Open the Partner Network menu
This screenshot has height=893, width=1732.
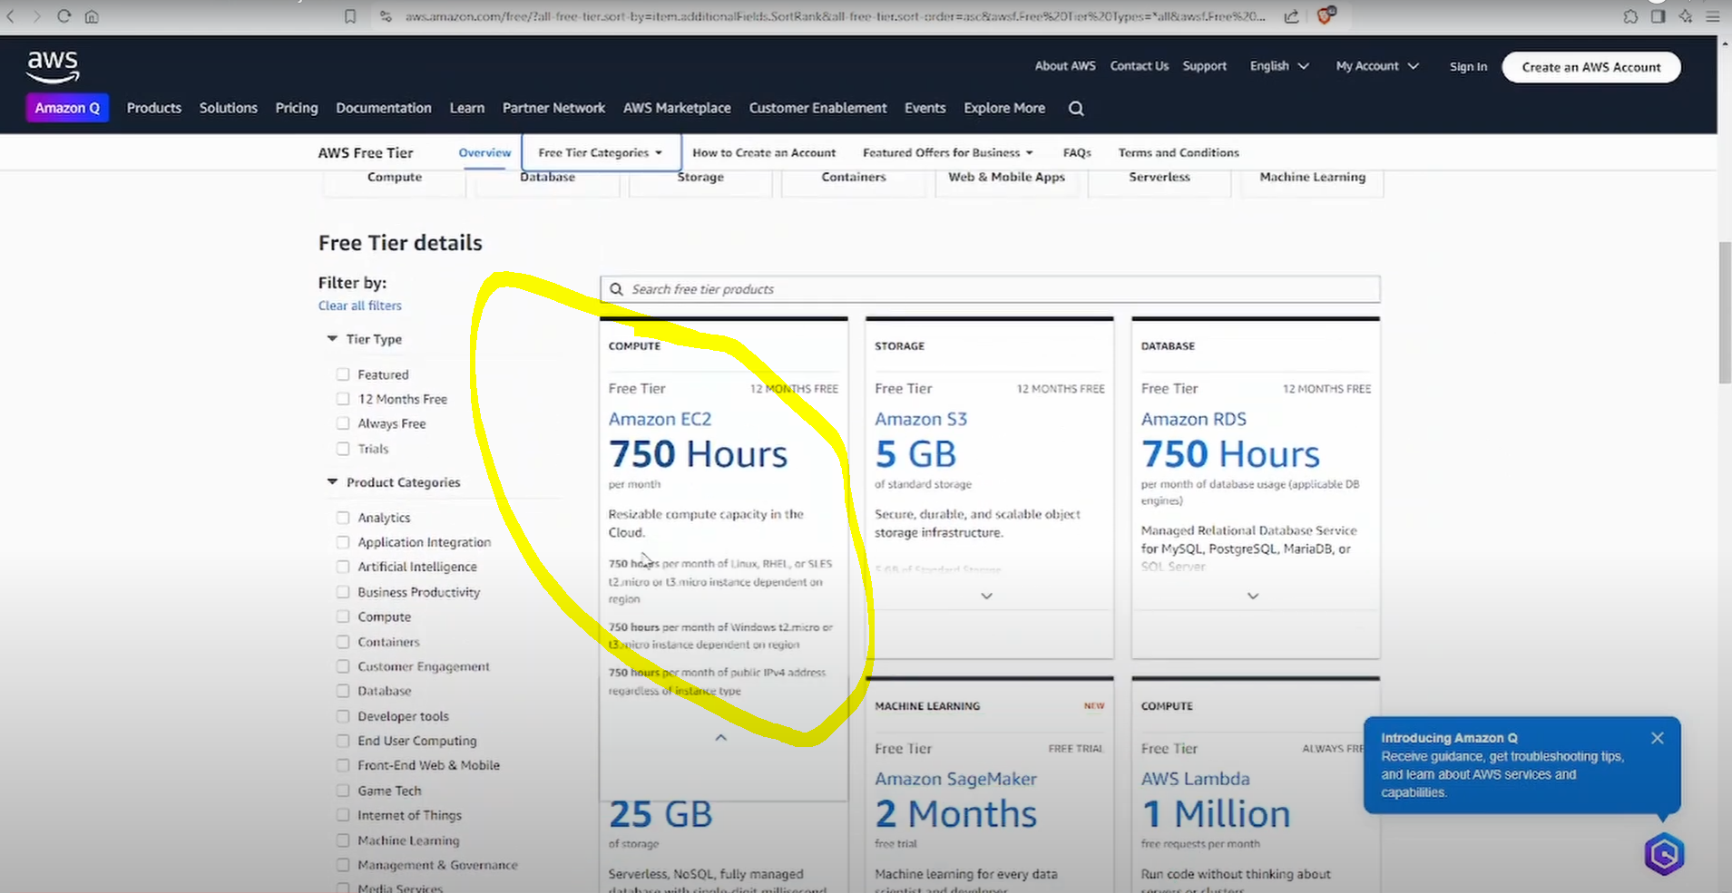[553, 108]
